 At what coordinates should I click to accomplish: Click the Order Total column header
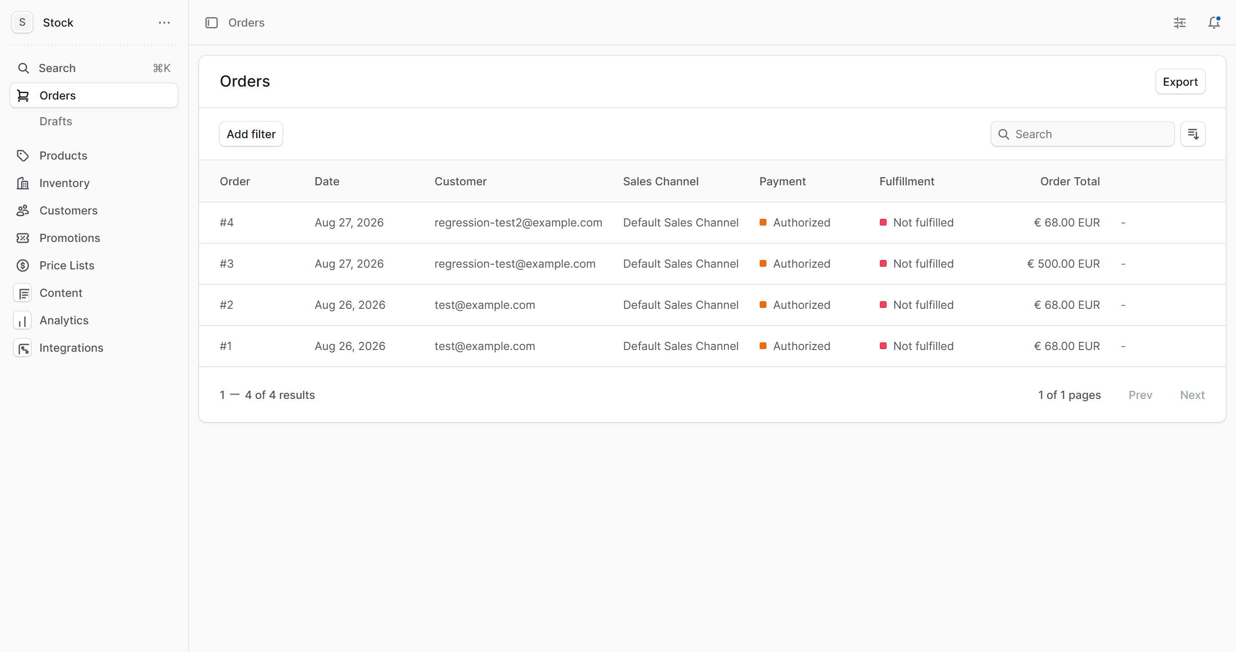pyautogui.click(x=1070, y=181)
